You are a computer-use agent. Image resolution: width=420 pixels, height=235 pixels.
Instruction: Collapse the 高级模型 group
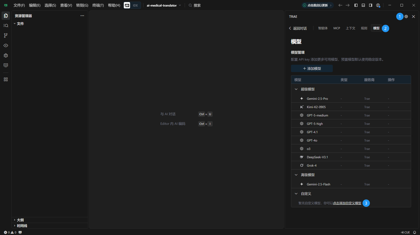[296, 175]
